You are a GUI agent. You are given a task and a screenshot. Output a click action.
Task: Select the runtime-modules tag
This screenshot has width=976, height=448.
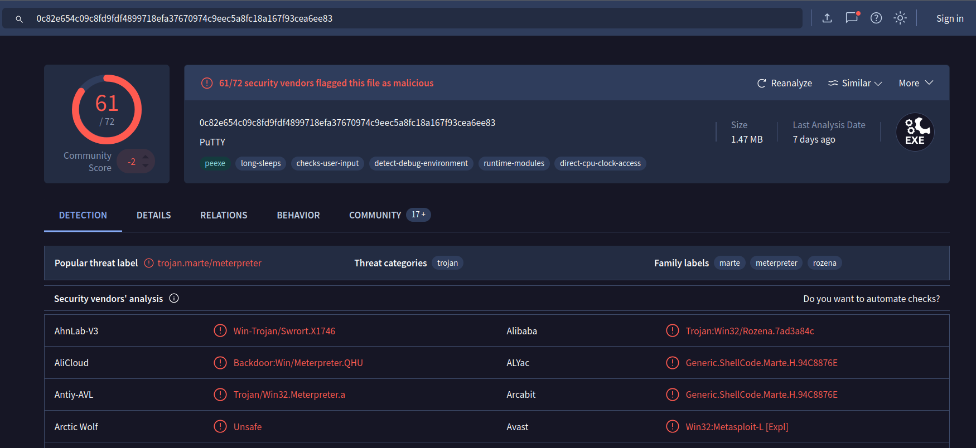coord(514,163)
